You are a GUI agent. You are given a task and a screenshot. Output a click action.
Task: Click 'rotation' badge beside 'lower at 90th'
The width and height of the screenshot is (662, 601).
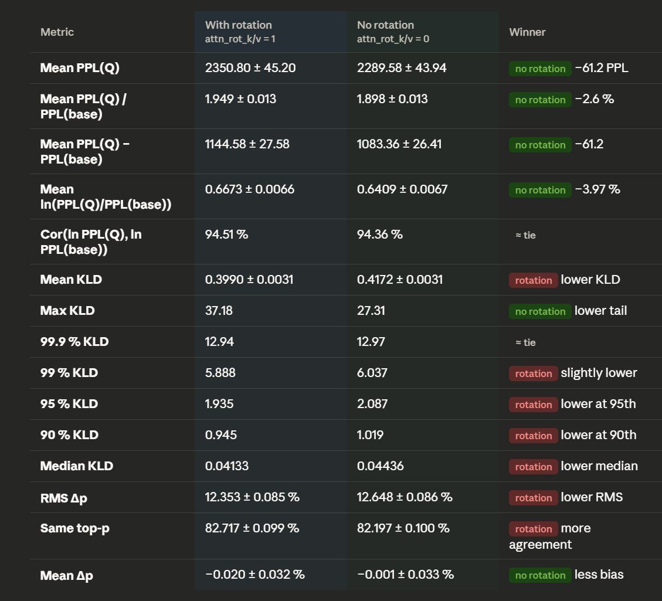click(x=533, y=436)
